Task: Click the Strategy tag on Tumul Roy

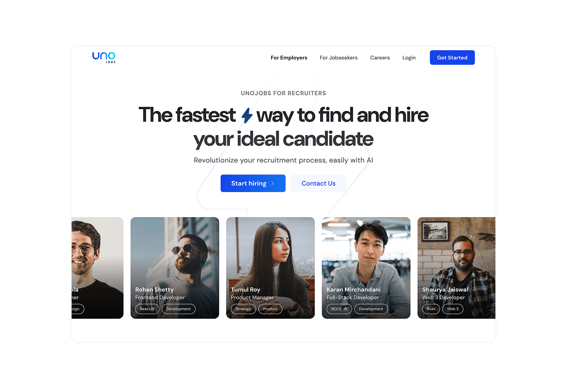Action: (243, 309)
